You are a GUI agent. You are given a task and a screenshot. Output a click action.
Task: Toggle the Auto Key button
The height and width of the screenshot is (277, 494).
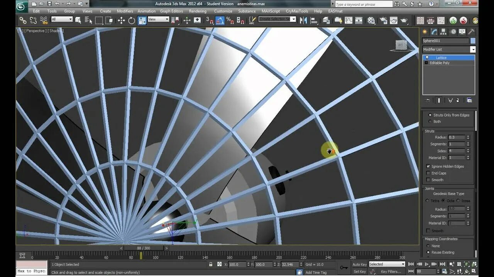tap(359, 264)
